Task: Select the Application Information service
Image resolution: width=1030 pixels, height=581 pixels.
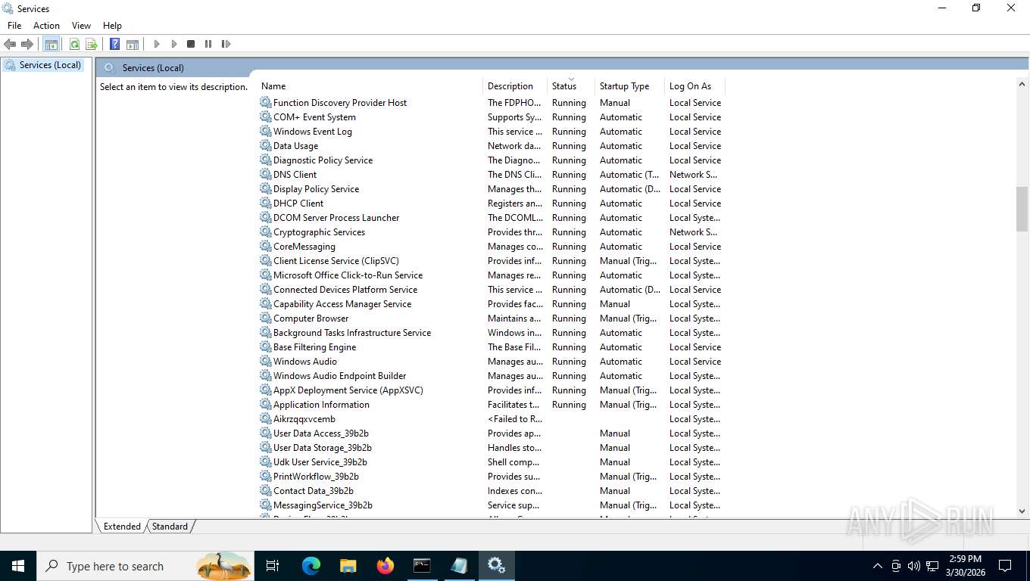Action: point(491,405)
